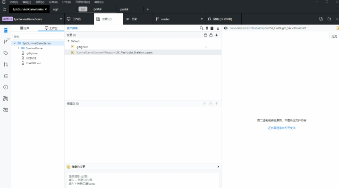This screenshot has width=339, height=188.
Task: Open the 文件(F) menu
Action: click(14, 2)
